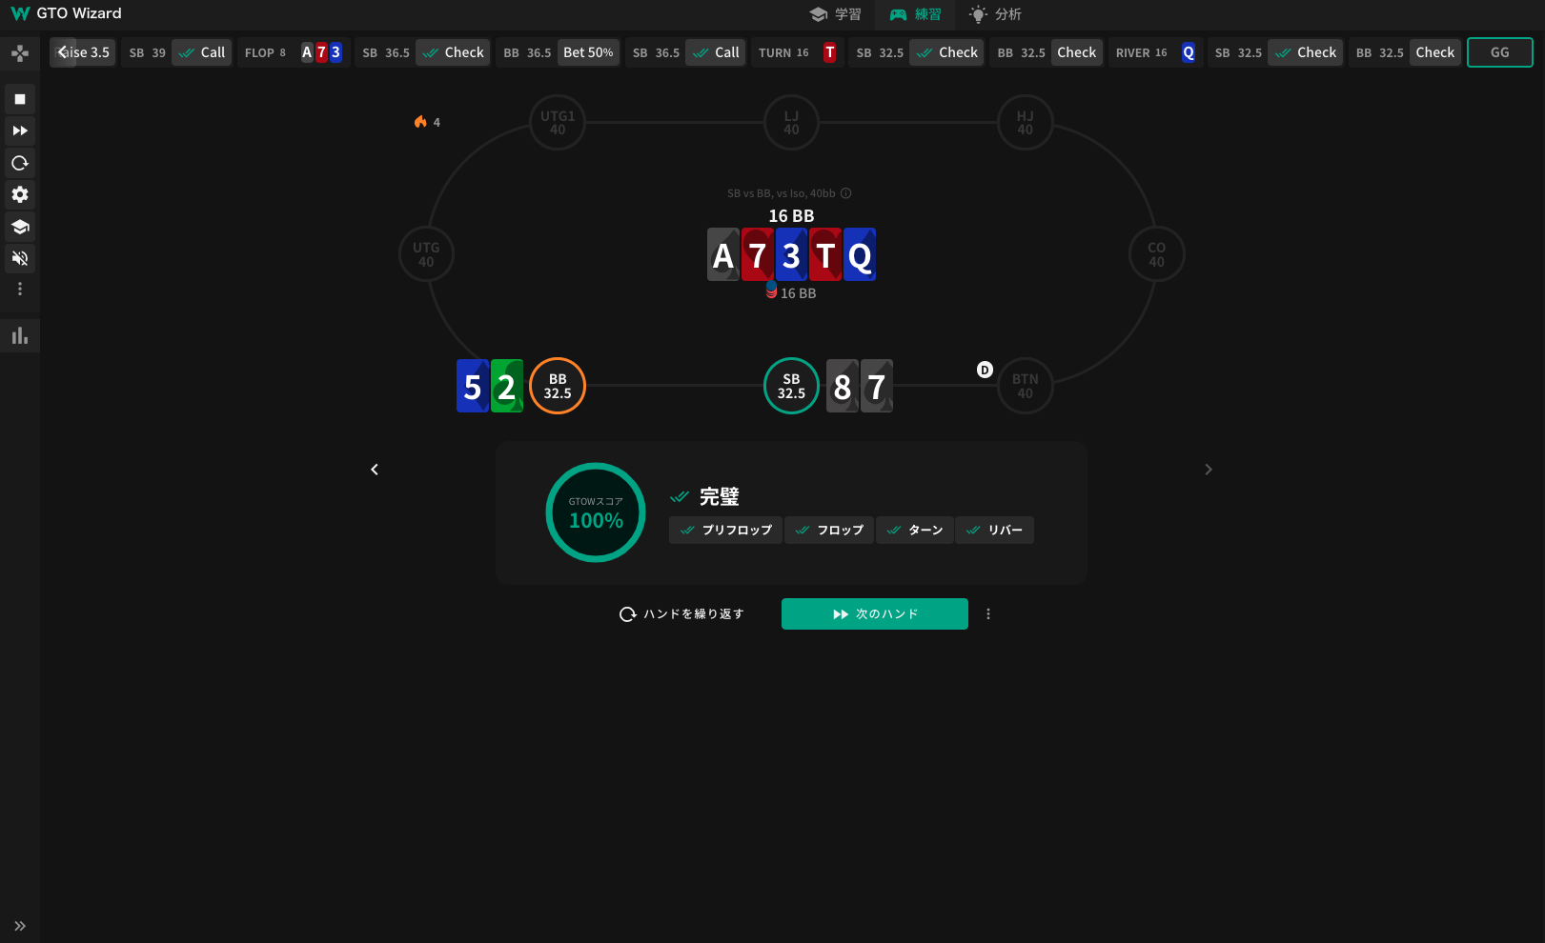Click the GTO Wizard logo
The width and height of the screenshot is (1545, 943).
tap(66, 13)
